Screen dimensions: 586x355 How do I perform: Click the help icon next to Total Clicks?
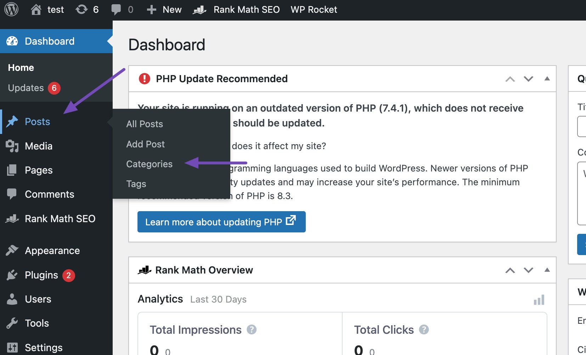point(424,329)
